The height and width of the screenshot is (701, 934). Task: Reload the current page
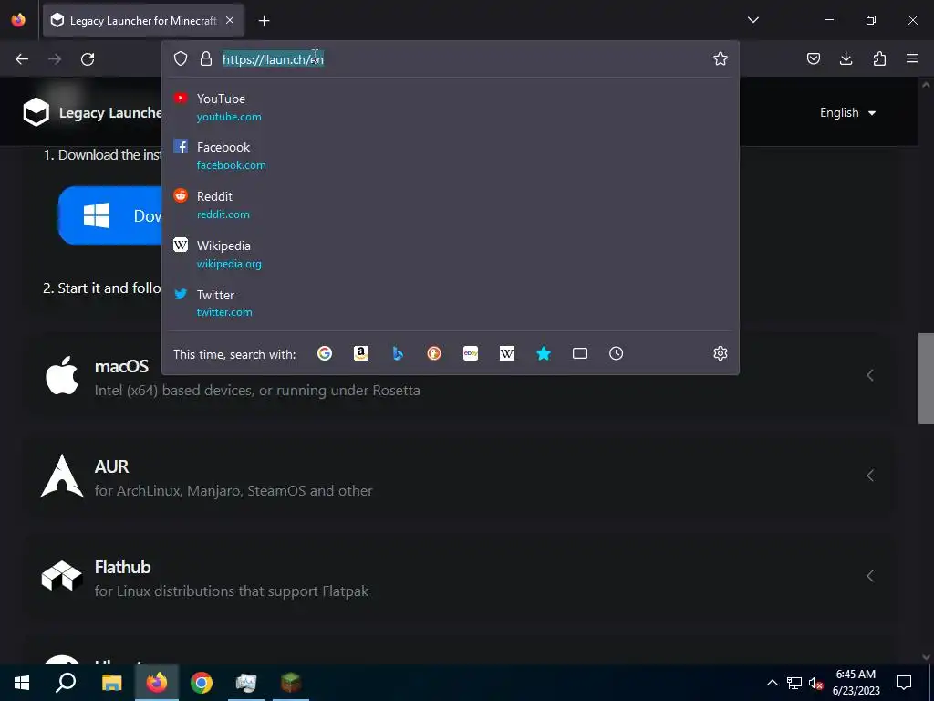pos(88,59)
